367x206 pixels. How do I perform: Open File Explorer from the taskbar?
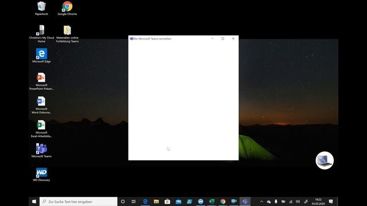pyautogui.click(x=156, y=201)
